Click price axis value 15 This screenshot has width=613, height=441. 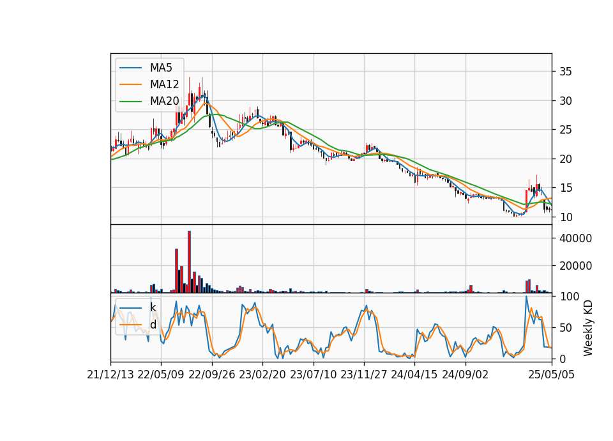tap(566, 188)
